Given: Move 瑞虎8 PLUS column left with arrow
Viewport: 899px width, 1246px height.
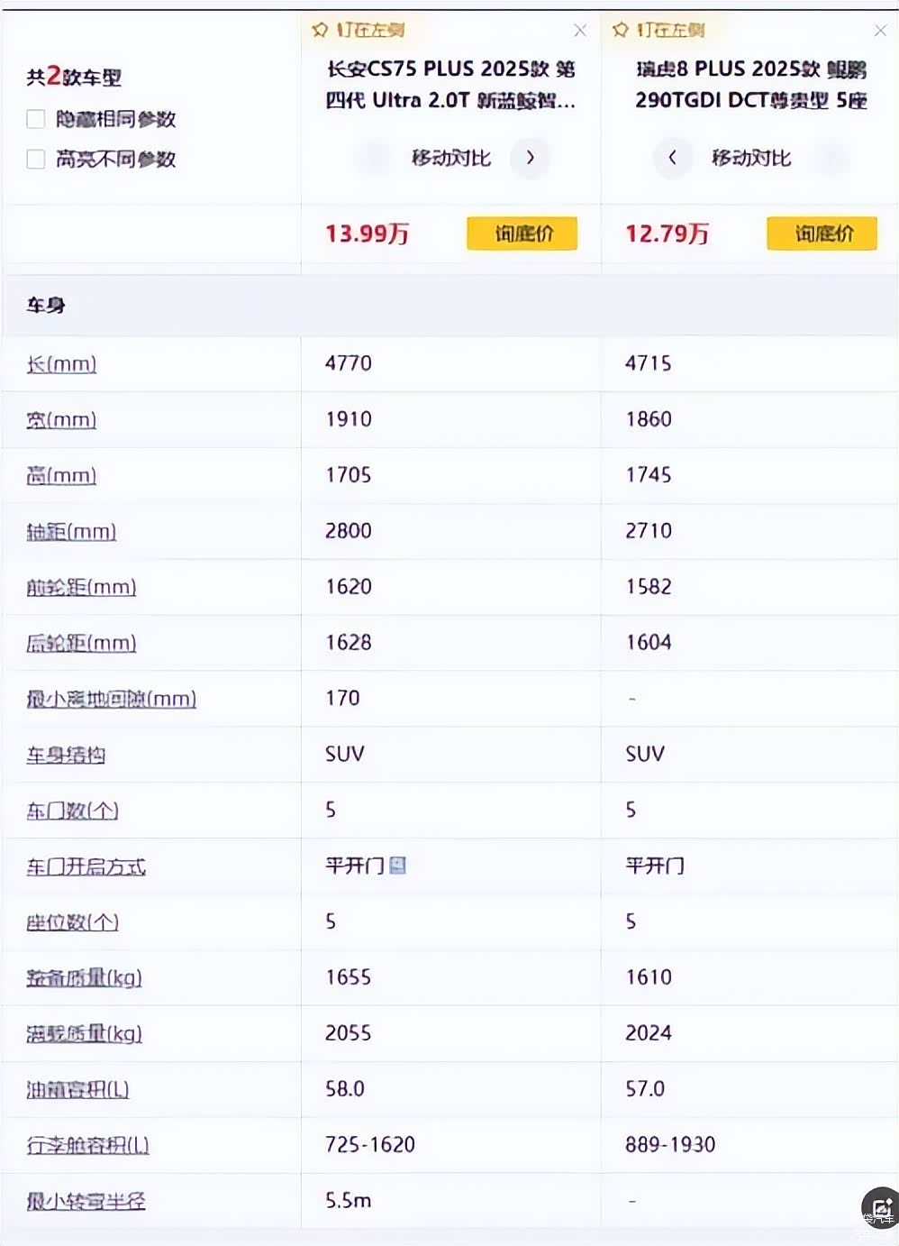Looking at the screenshot, I should click(x=672, y=158).
